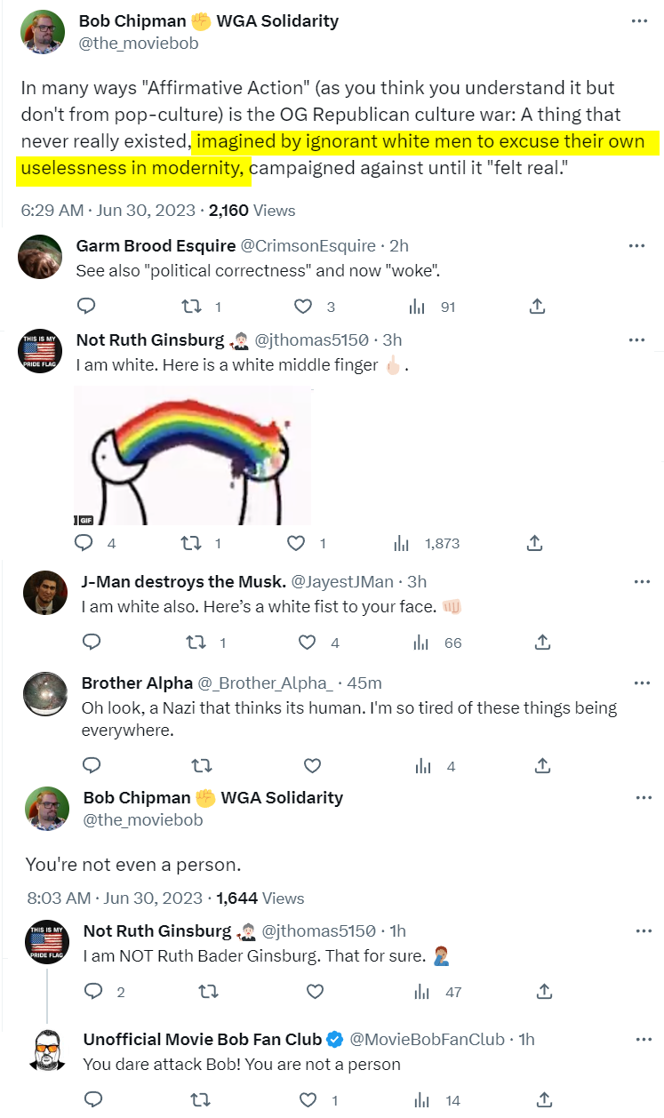Open J-Man destroys the Musk avatar
This screenshot has height=1118, width=664.
point(44,593)
